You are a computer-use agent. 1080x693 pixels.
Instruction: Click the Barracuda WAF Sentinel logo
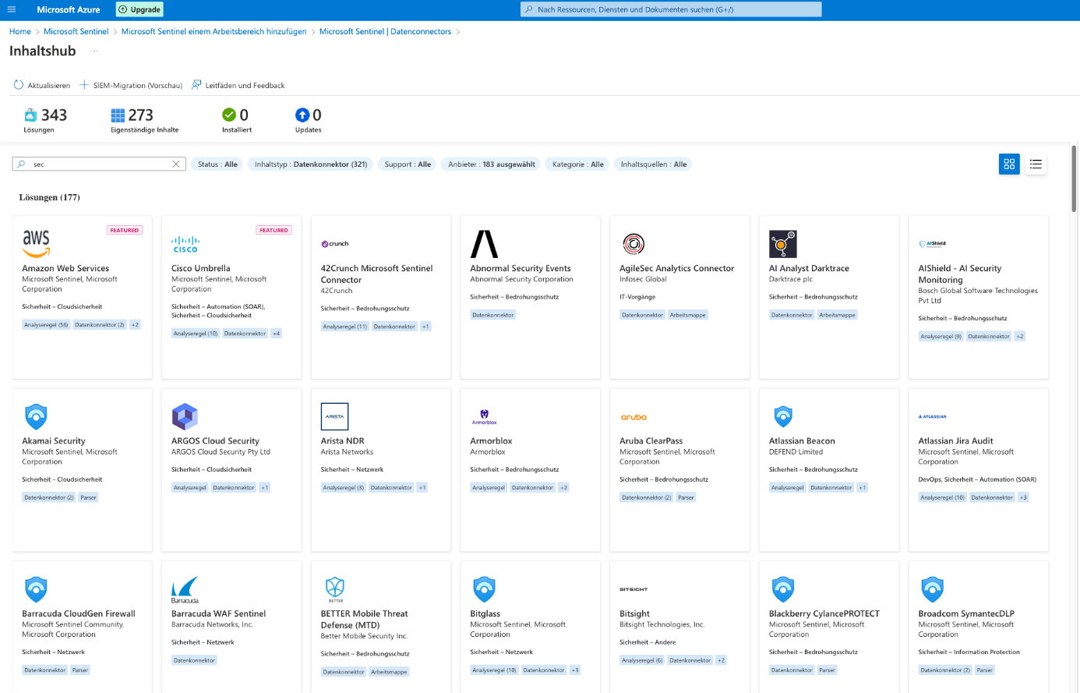click(x=185, y=589)
